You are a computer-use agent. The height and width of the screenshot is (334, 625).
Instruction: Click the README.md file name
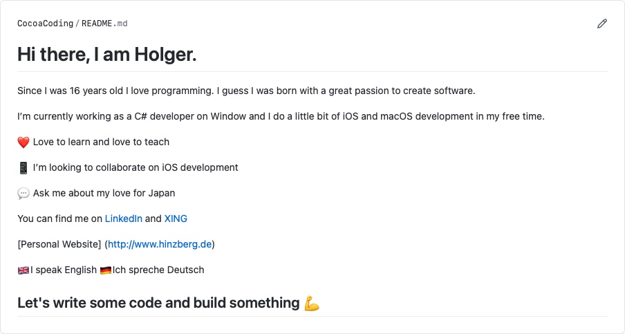(x=104, y=24)
